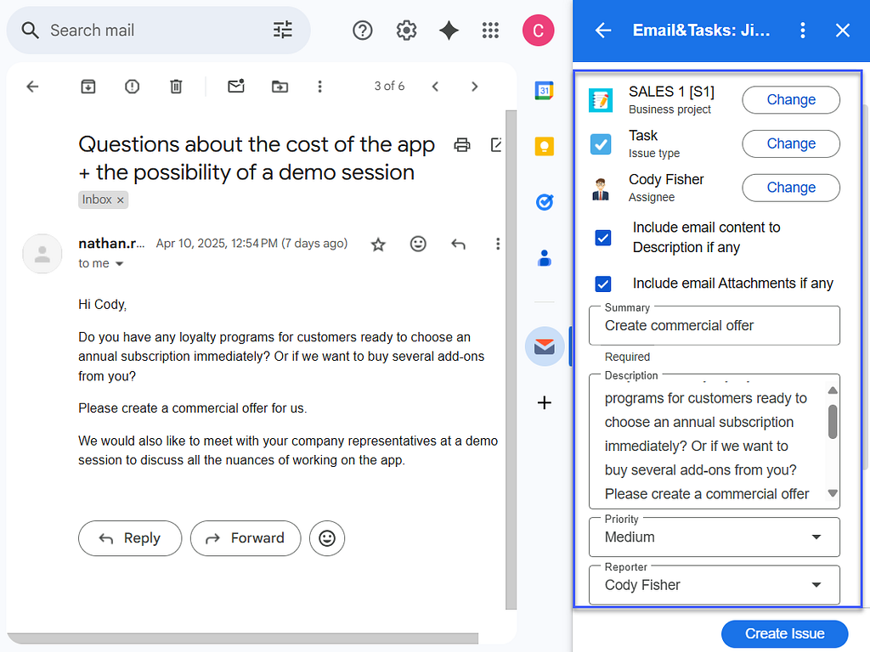The height and width of the screenshot is (652, 870).
Task: Close the Email&Tasks side panel
Action: [842, 31]
